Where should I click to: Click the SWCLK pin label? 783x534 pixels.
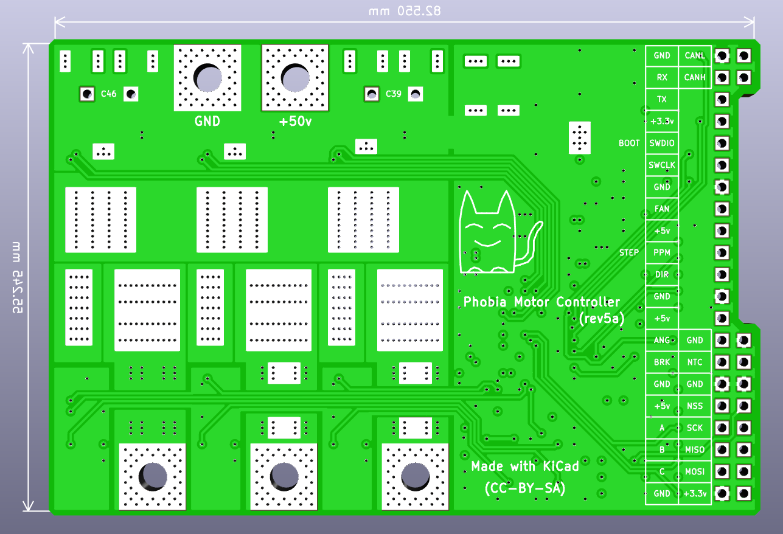pyautogui.click(x=662, y=165)
